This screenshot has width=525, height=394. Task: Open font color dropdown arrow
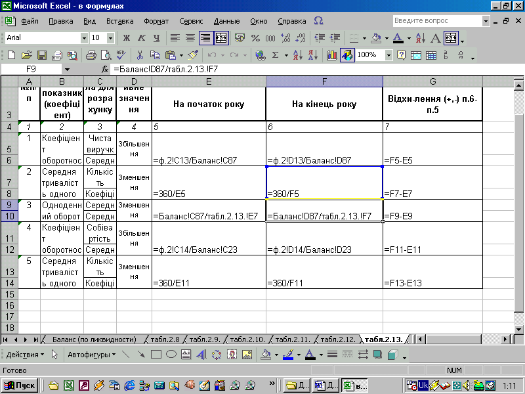409,38
